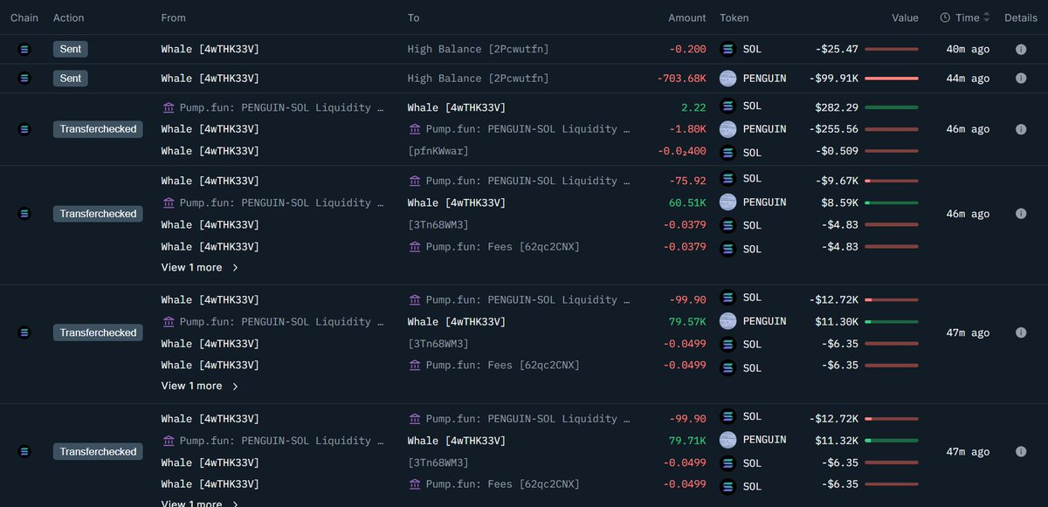The height and width of the screenshot is (507, 1048).
Task: Click the red value bar beside -$99.91K
Action: [x=891, y=79]
